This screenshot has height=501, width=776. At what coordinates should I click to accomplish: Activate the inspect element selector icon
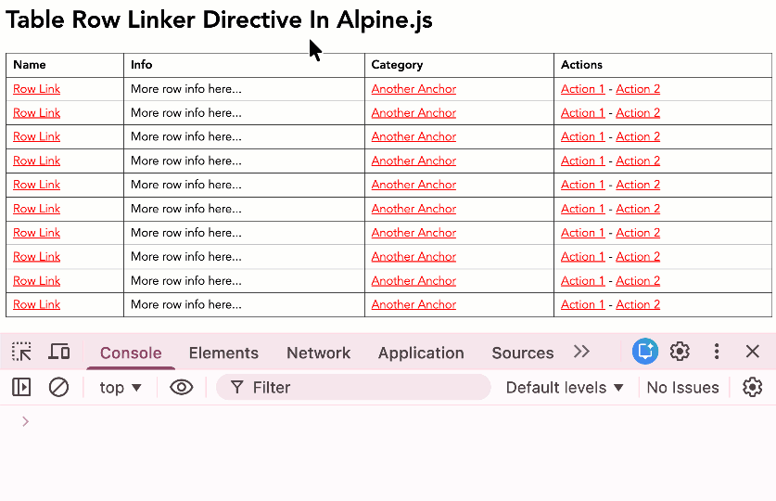[x=21, y=352]
